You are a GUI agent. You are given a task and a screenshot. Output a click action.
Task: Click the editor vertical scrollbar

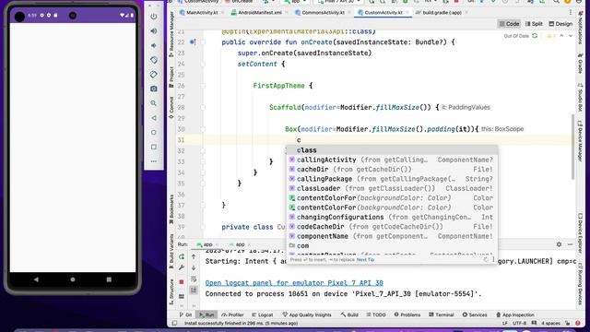coord(573,147)
